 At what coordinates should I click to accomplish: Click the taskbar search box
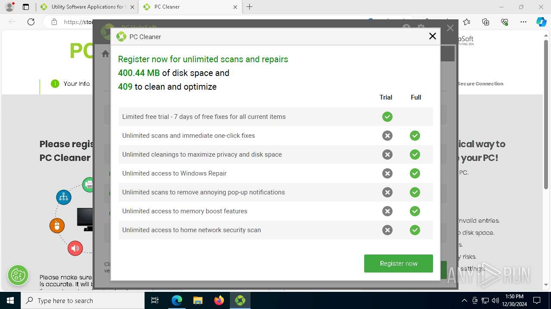coord(83,300)
